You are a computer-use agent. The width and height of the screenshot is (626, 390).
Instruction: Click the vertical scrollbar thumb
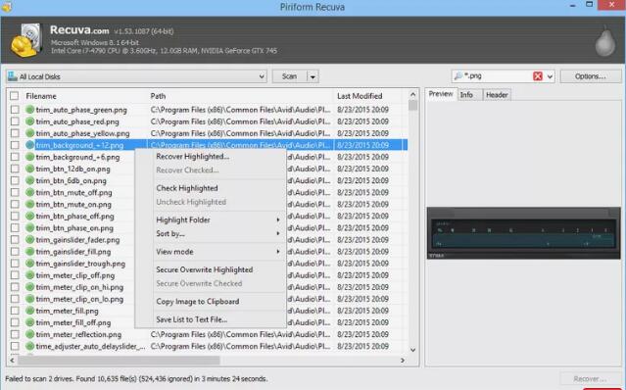[x=412, y=106]
